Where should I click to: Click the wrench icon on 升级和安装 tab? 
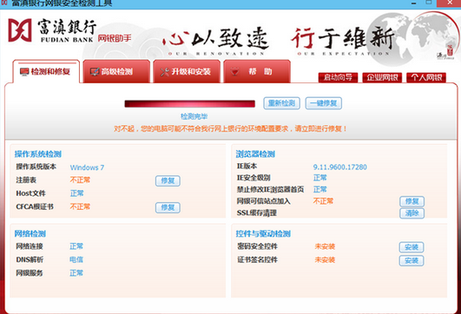click(165, 72)
